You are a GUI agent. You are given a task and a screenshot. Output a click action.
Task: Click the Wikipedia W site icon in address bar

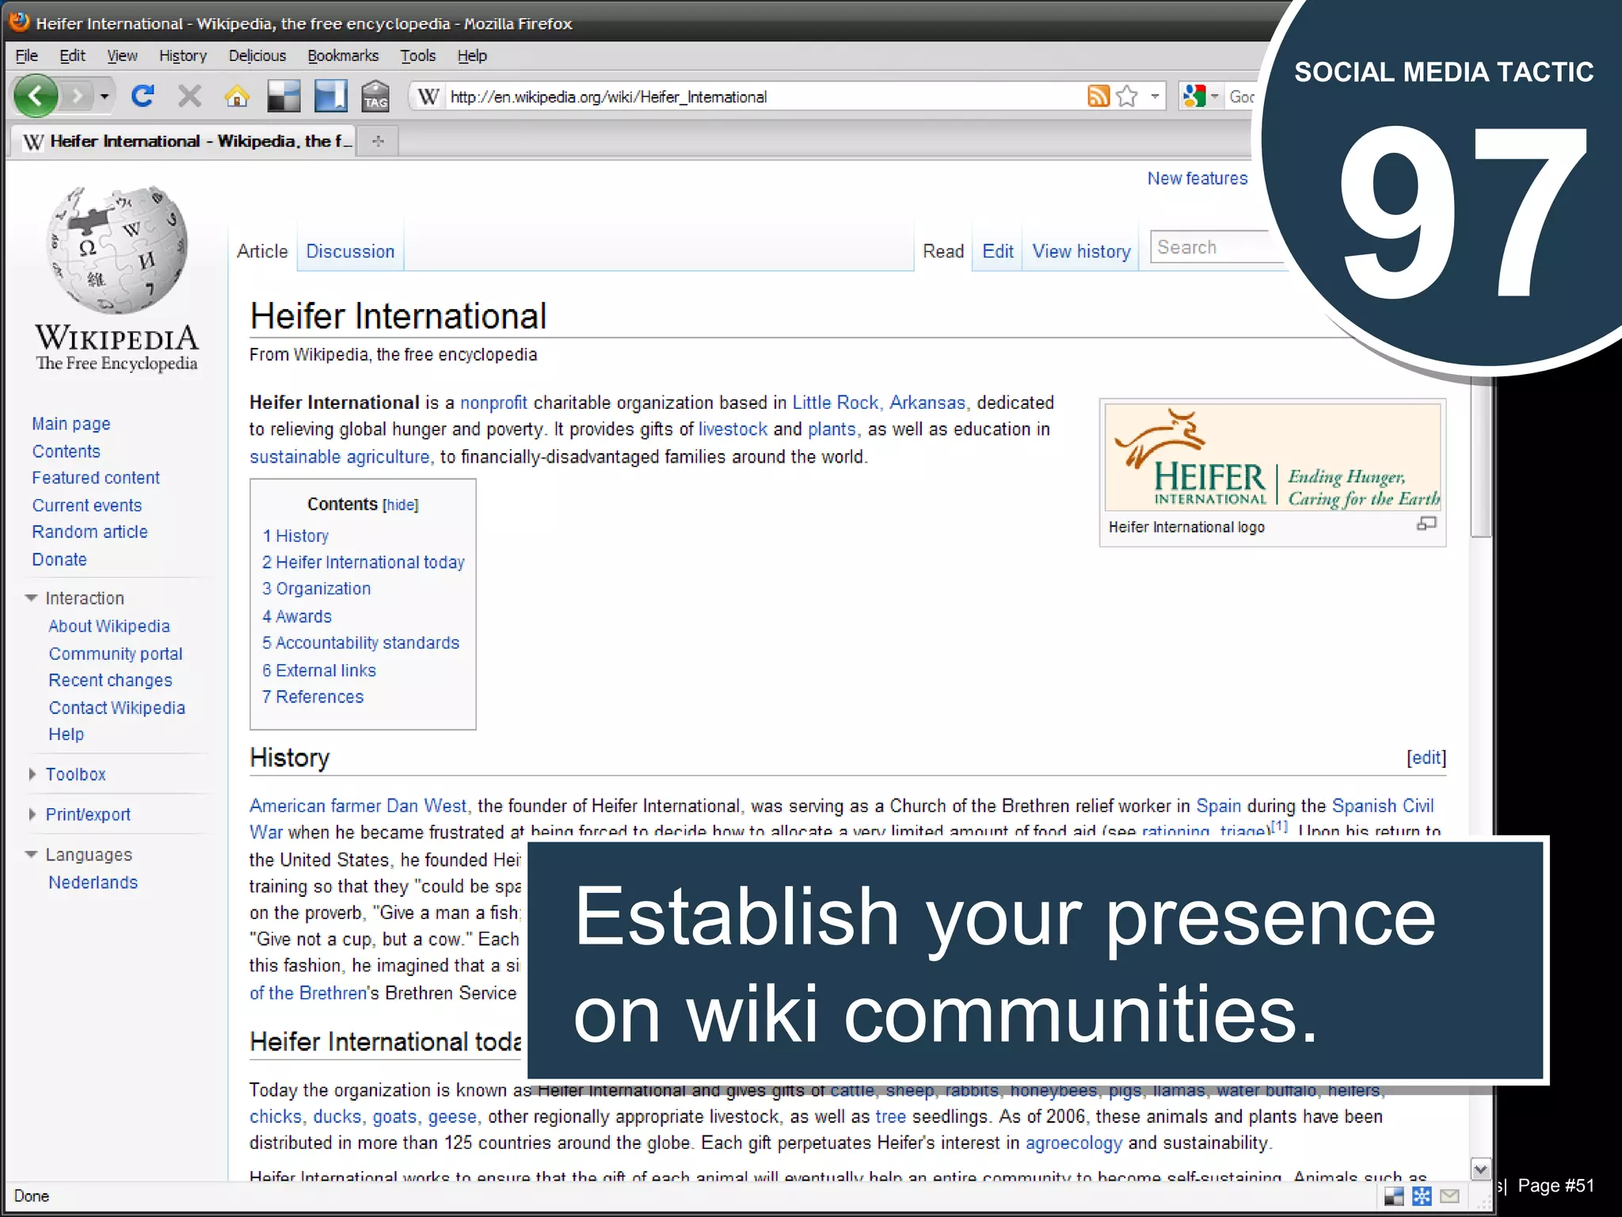pos(428,97)
